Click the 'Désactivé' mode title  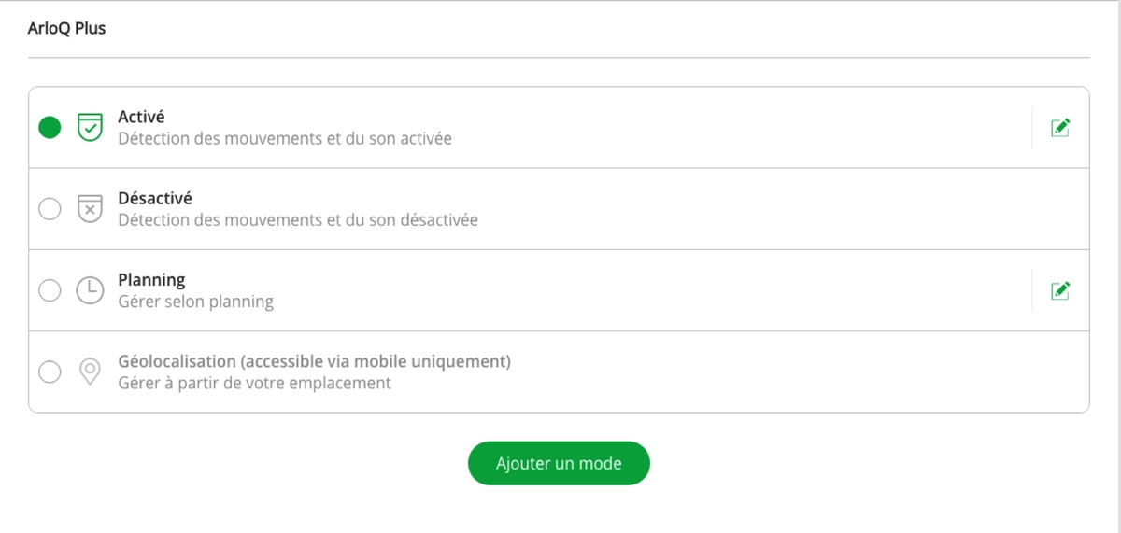tap(155, 199)
